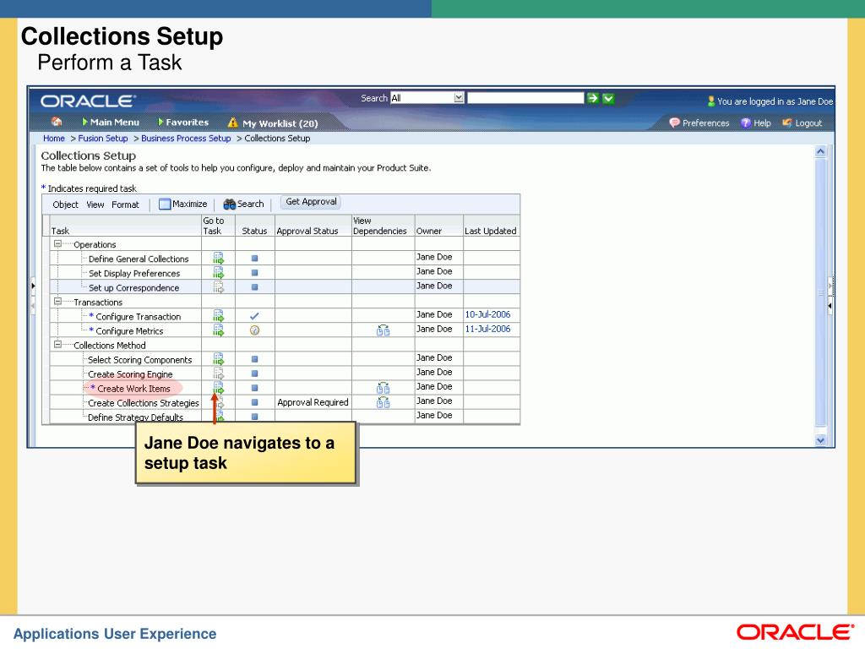This screenshot has width=865, height=649.
Task: Click the right panel splitter arrow
Action: click(830, 305)
